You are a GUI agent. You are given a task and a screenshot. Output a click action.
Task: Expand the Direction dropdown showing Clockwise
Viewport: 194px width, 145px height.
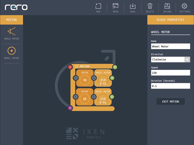tap(187, 59)
